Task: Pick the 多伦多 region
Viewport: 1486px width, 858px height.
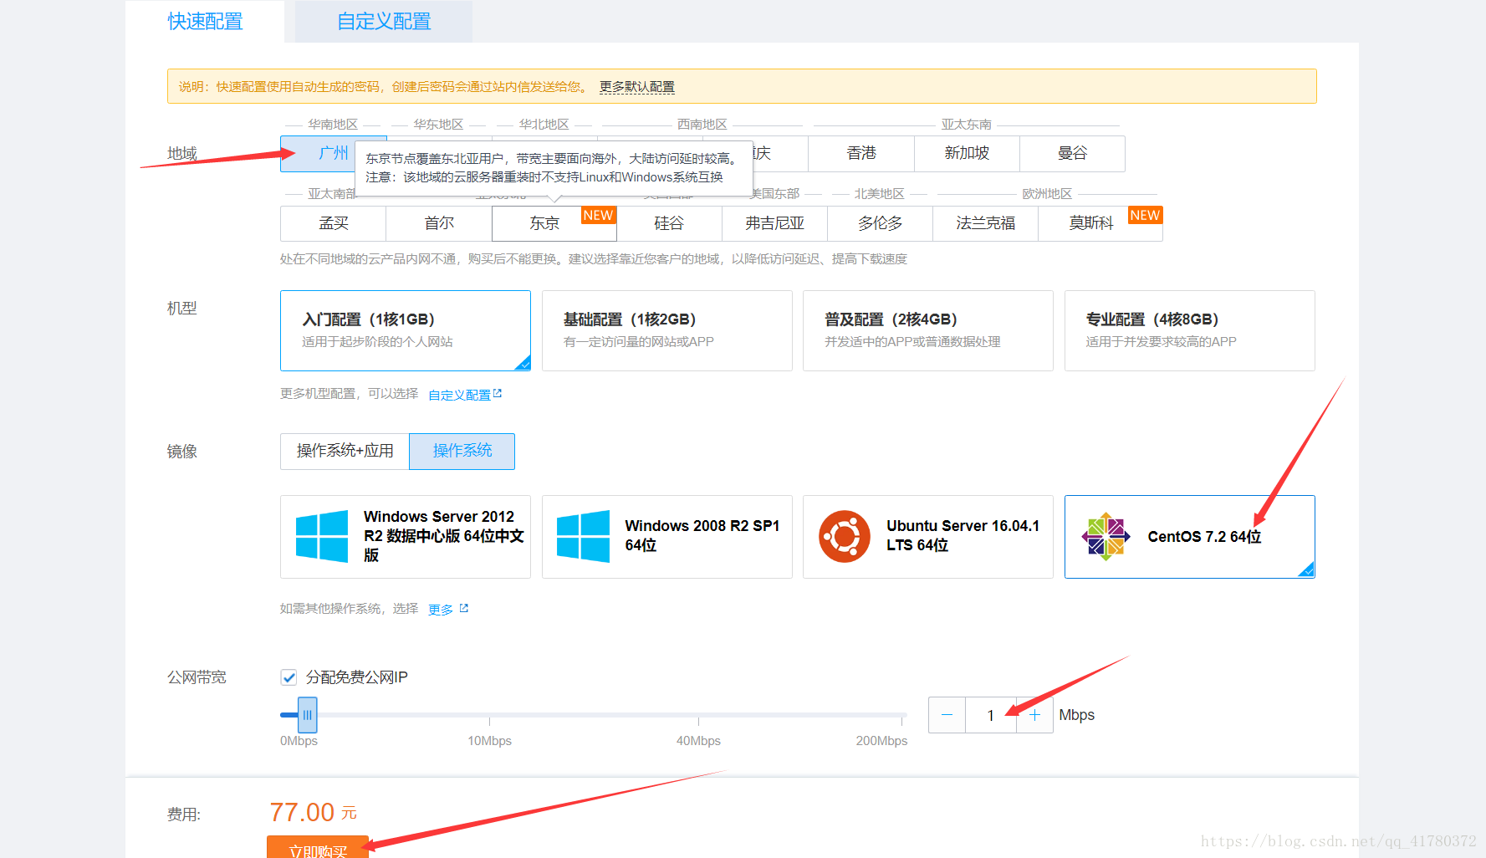Action: point(880,223)
